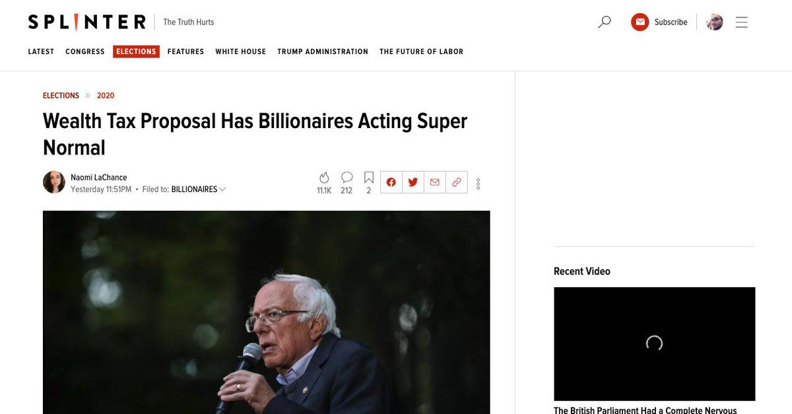The height and width of the screenshot is (414, 792).
Task: Open The Future of Labor section
Action: coord(421,52)
